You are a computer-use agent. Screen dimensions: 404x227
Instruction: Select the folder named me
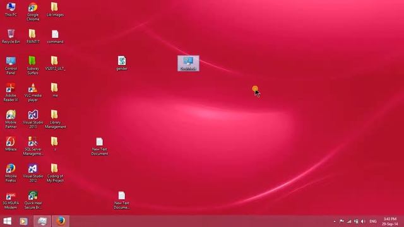coord(54,90)
